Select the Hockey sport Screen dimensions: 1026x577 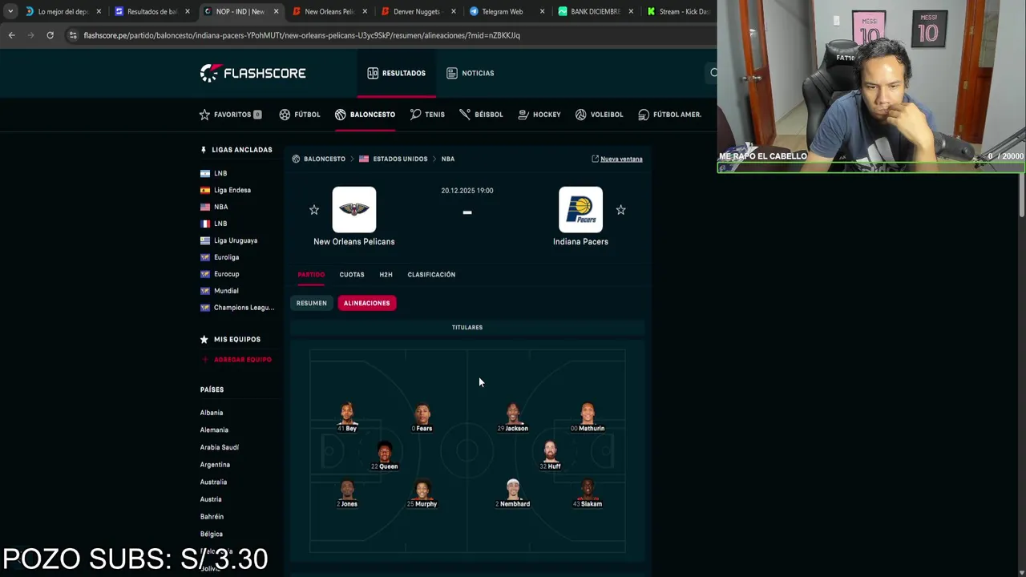pyautogui.click(x=539, y=115)
